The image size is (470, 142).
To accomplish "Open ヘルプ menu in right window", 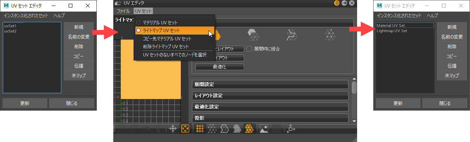I will click(x=432, y=16).
